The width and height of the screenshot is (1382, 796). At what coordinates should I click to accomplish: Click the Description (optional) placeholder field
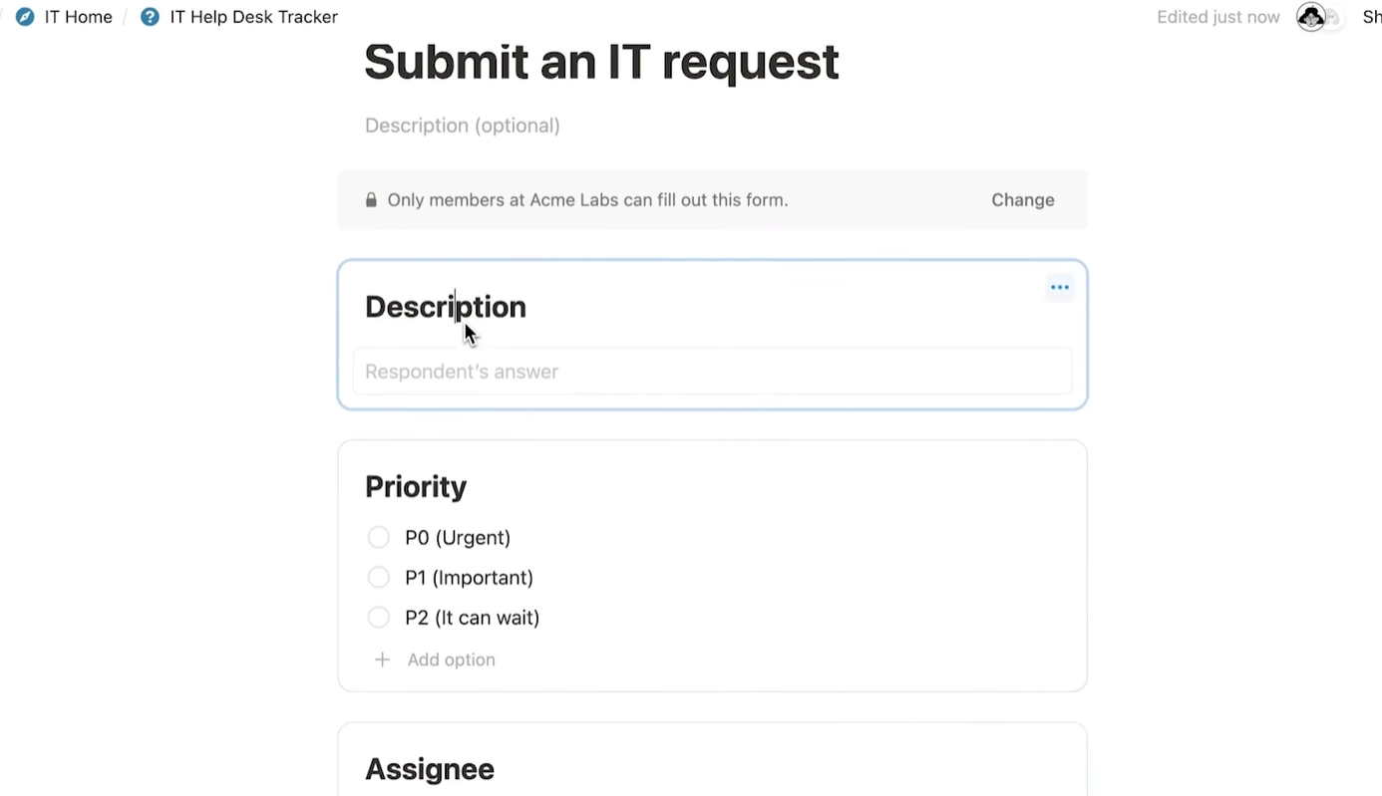click(463, 126)
